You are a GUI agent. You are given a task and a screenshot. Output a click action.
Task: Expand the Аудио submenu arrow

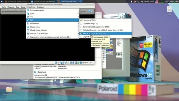coord(78,13)
